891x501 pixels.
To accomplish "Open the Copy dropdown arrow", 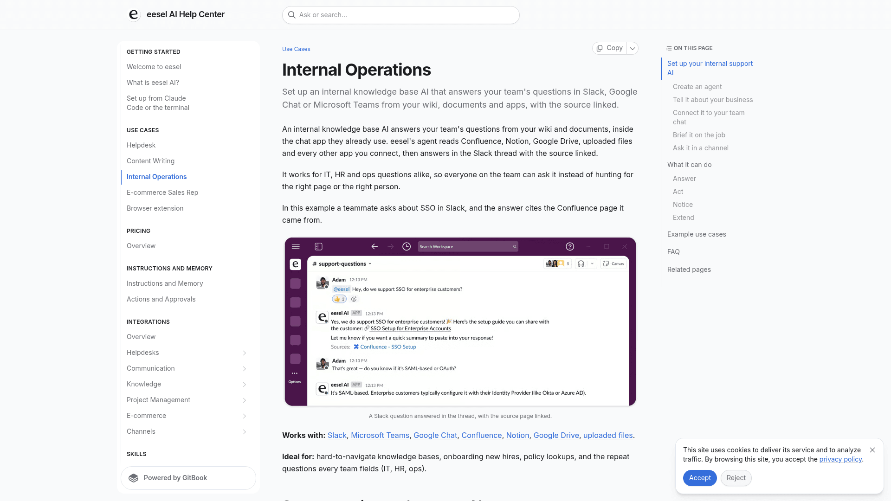I will pyautogui.click(x=633, y=48).
